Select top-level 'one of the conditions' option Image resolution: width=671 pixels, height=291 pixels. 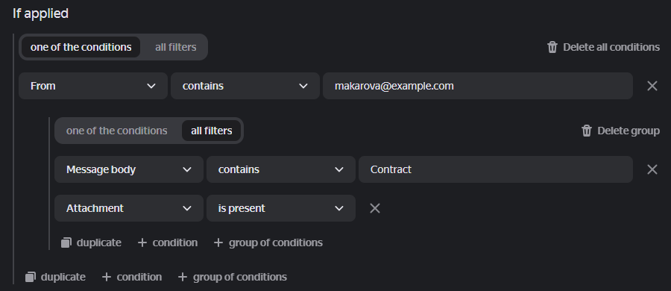[x=81, y=47]
